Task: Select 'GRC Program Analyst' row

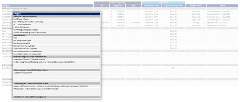Action: pyautogui.click(x=57, y=43)
